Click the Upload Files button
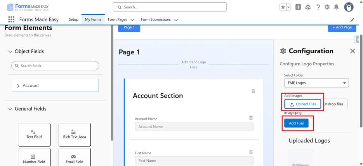 (303, 104)
